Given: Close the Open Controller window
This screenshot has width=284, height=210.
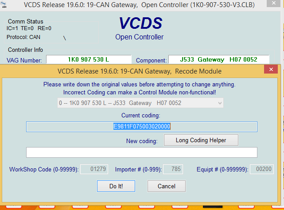Looking at the screenshot, I should click(274, 3).
